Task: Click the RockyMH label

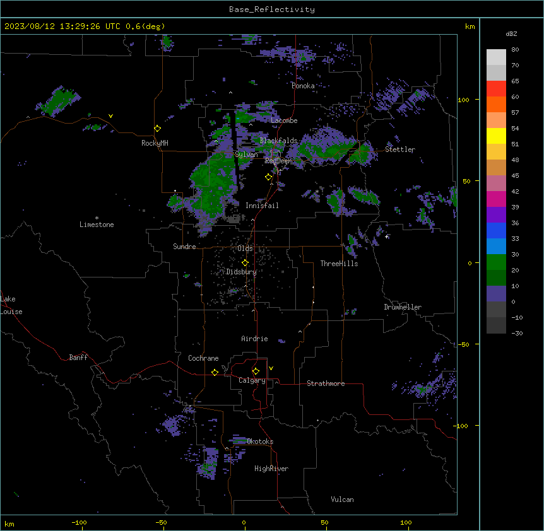Action: point(155,143)
